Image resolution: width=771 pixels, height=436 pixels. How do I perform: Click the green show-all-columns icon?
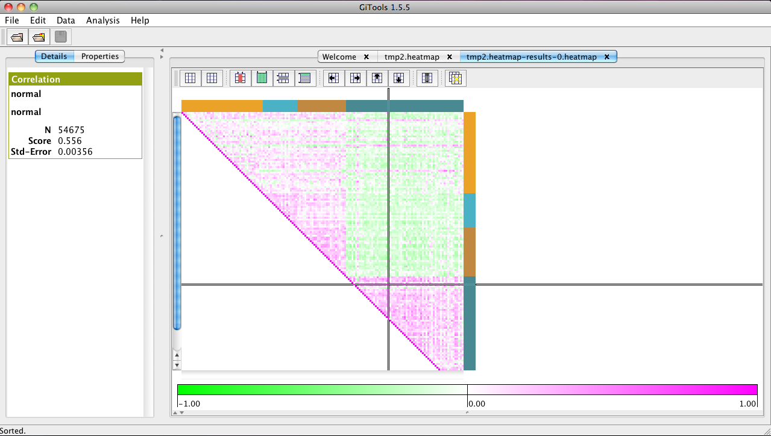coord(262,78)
